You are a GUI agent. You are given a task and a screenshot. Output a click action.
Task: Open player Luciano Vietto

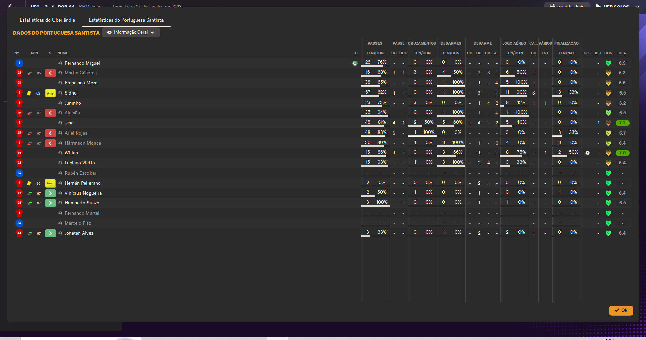tap(79, 163)
